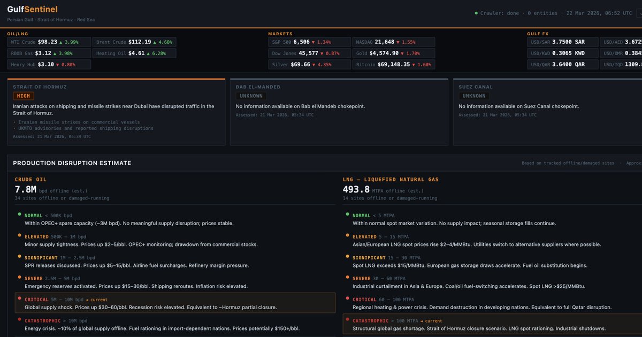
Task: Click Bab el-Mandeb UNKNOWN badge
Action: click(x=251, y=96)
